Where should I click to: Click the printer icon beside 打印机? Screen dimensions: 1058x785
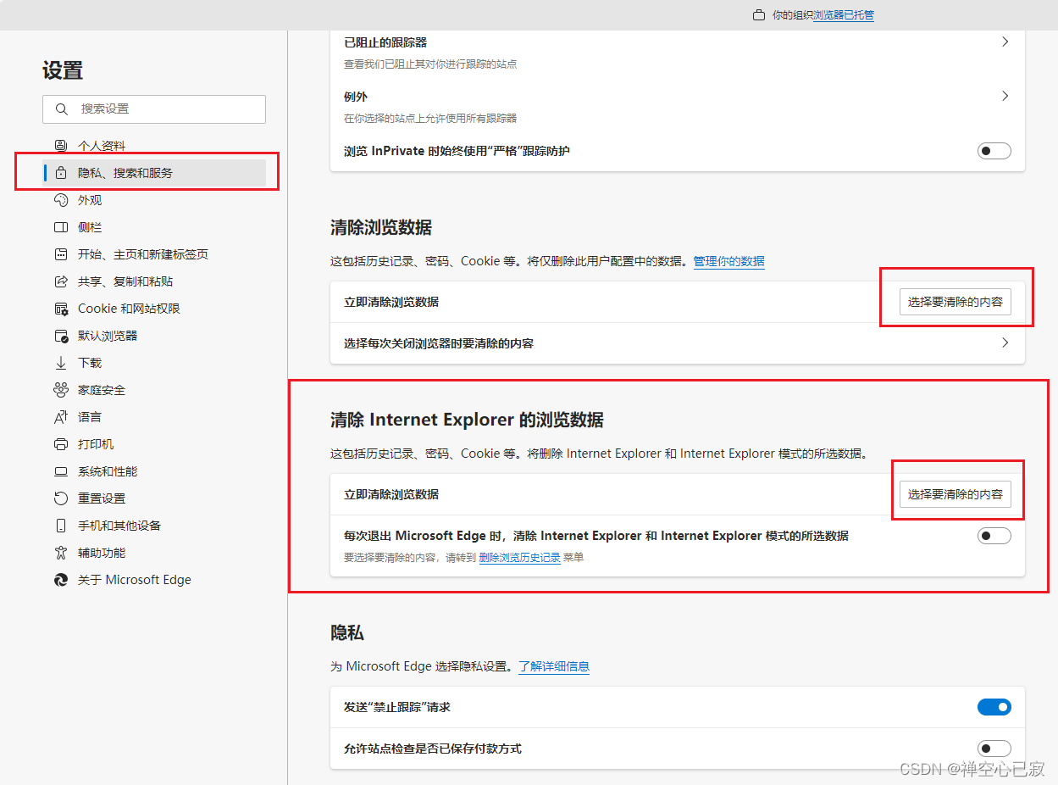[61, 444]
